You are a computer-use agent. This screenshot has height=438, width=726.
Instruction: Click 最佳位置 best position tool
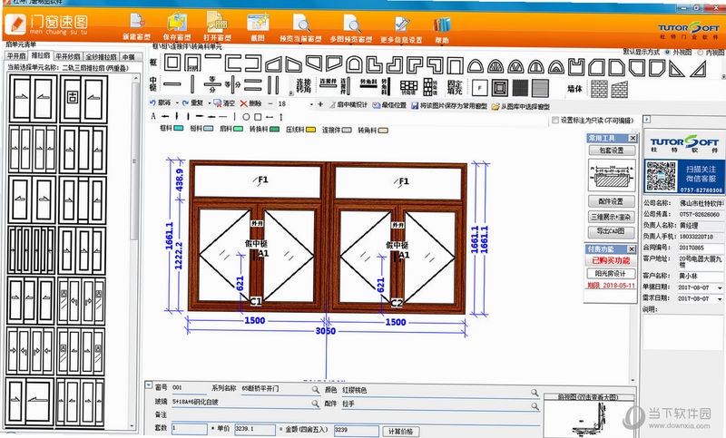(x=389, y=105)
